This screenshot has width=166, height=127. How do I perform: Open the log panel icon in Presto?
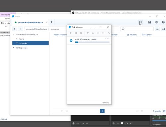pyautogui.click(x=150, y=22)
